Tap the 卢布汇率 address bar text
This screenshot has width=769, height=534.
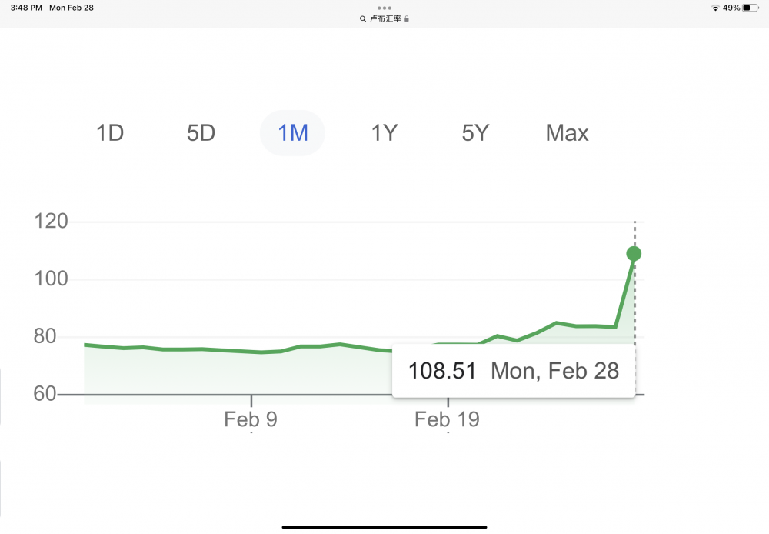point(385,18)
